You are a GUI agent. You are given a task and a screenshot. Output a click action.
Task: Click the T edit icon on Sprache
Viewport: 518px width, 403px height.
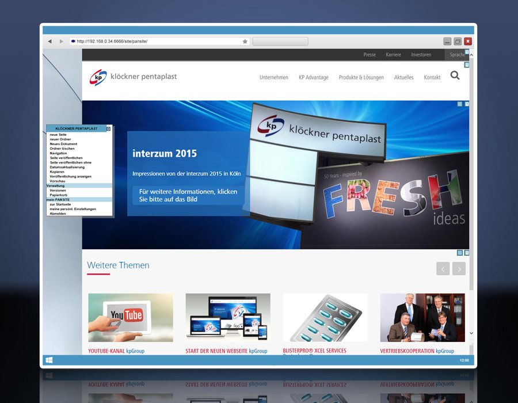(467, 52)
